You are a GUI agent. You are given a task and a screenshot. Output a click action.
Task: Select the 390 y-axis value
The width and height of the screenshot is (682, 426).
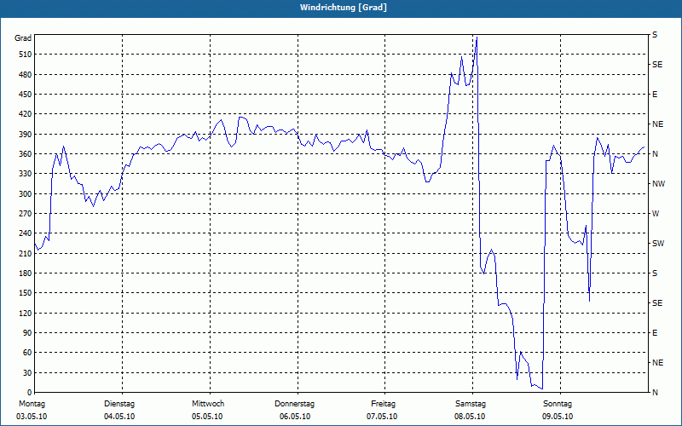tap(26, 134)
